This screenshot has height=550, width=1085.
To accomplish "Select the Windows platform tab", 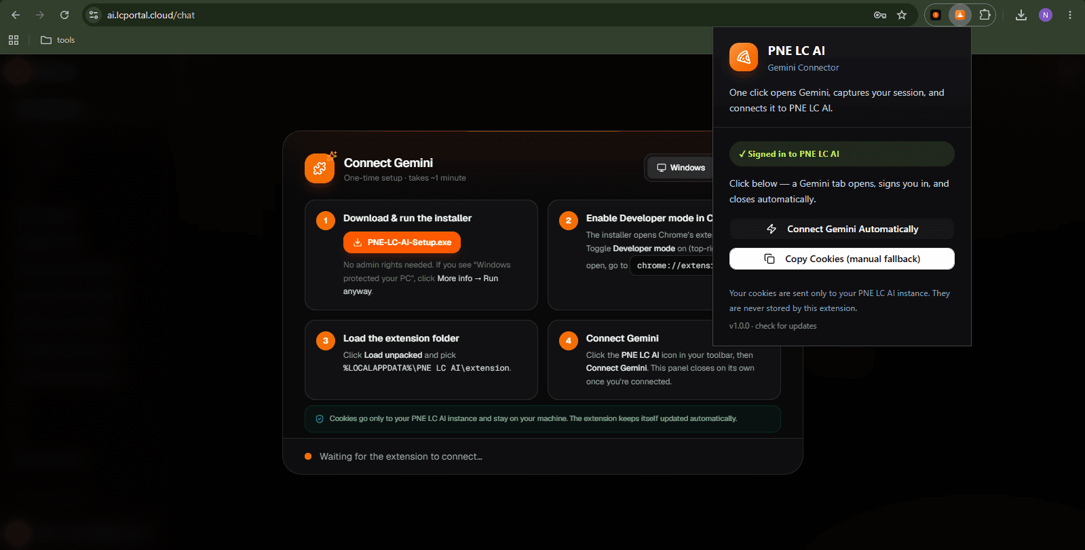I will click(681, 168).
